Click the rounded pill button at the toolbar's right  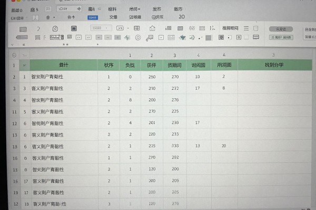tap(281, 29)
